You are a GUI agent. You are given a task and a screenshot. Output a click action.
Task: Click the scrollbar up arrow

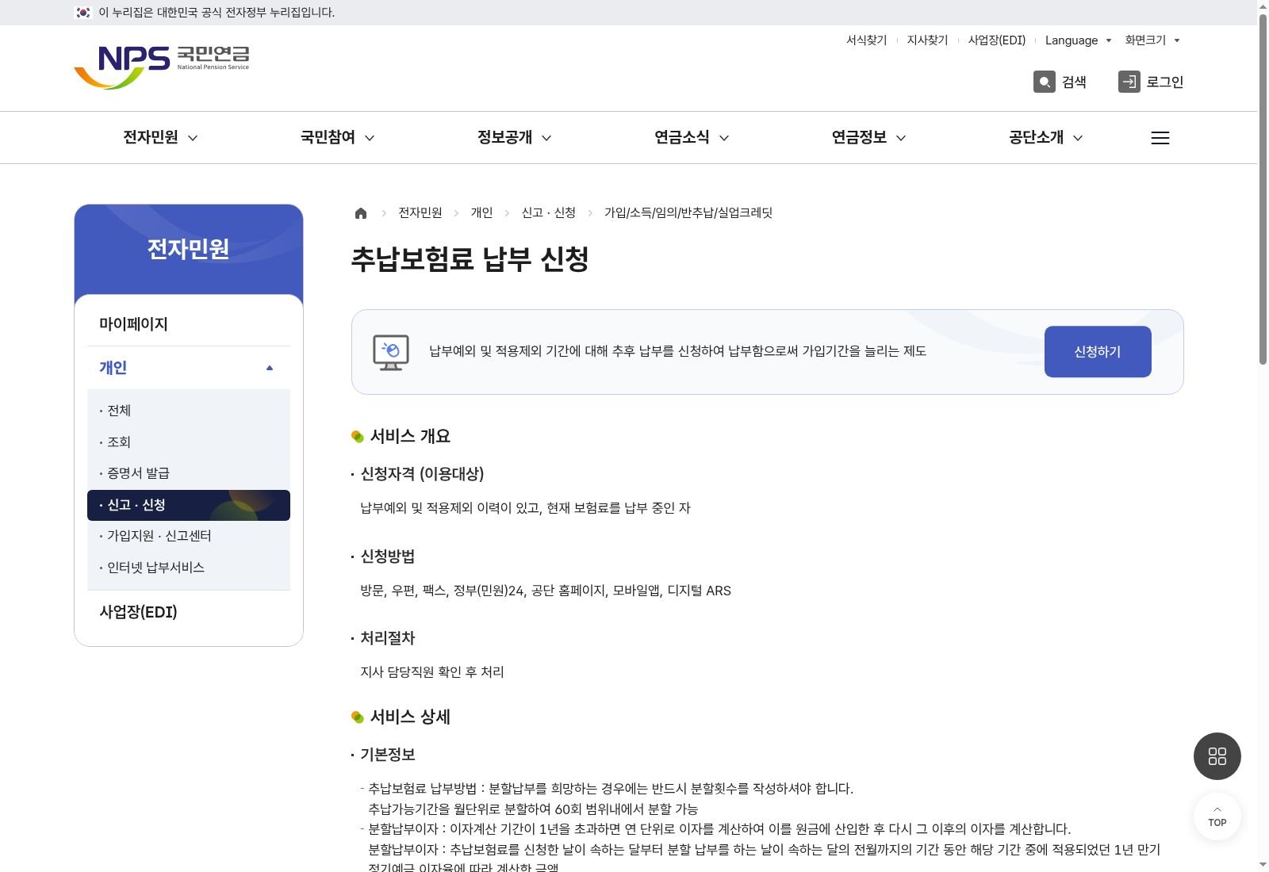(1263, 6)
